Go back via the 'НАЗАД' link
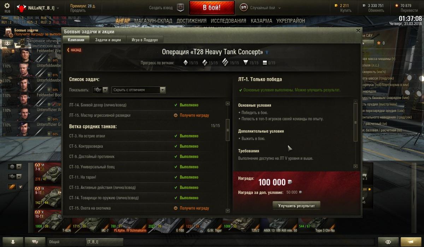This screenshot has height=247, width=424. (74, 50)
